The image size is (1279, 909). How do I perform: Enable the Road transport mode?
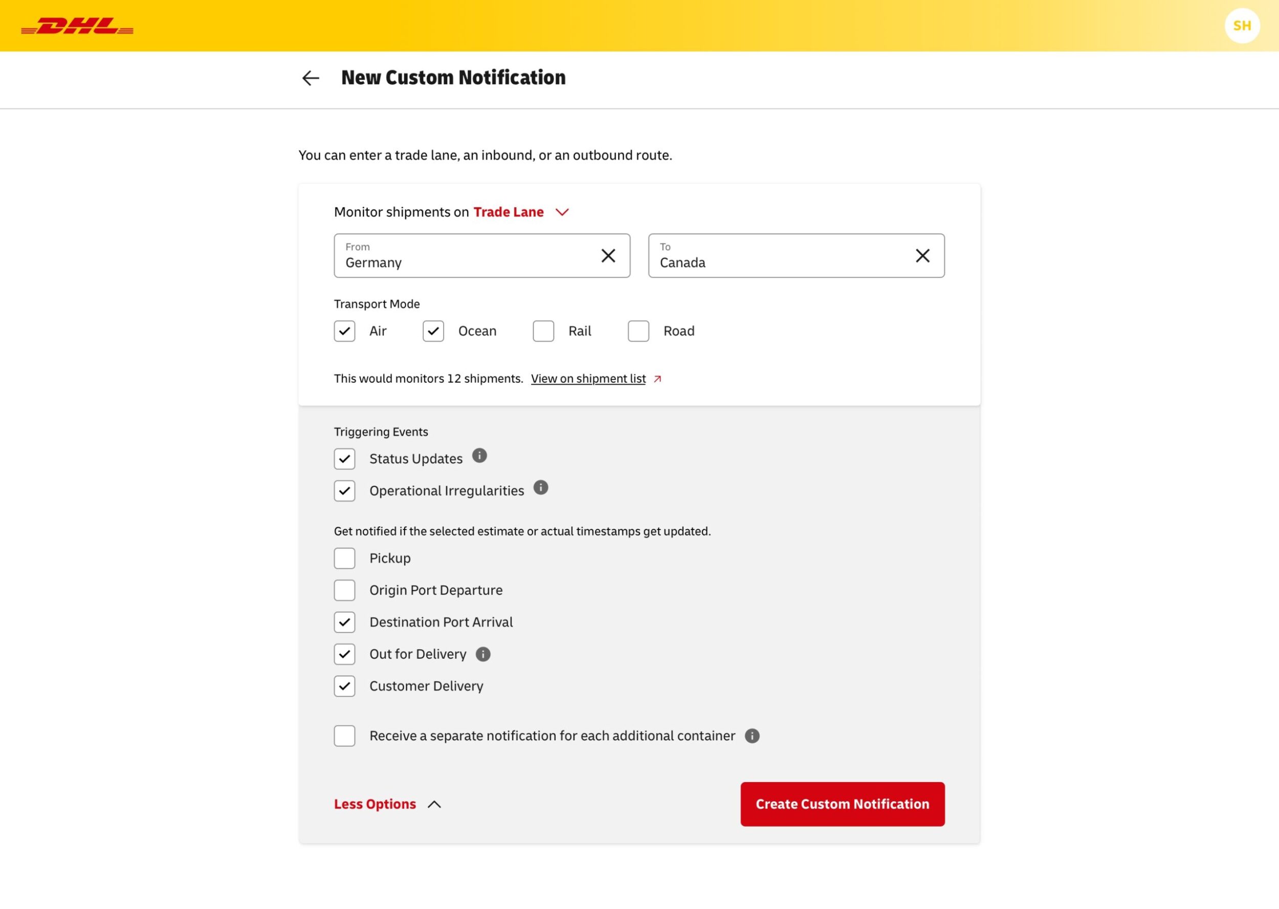coord(638,331)
